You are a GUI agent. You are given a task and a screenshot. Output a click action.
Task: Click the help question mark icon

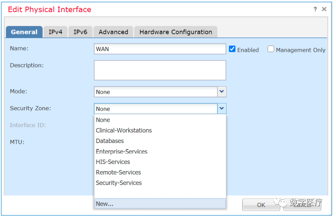315,9
